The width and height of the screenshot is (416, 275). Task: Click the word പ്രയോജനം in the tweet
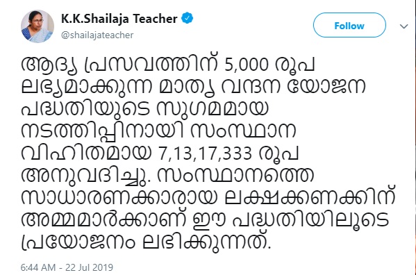[x=78, y=242]
